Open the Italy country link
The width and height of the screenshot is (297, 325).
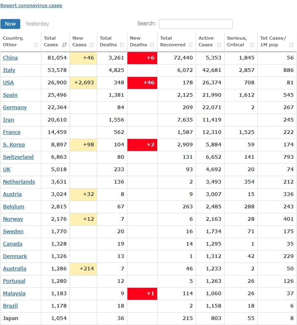coord(9,70)
